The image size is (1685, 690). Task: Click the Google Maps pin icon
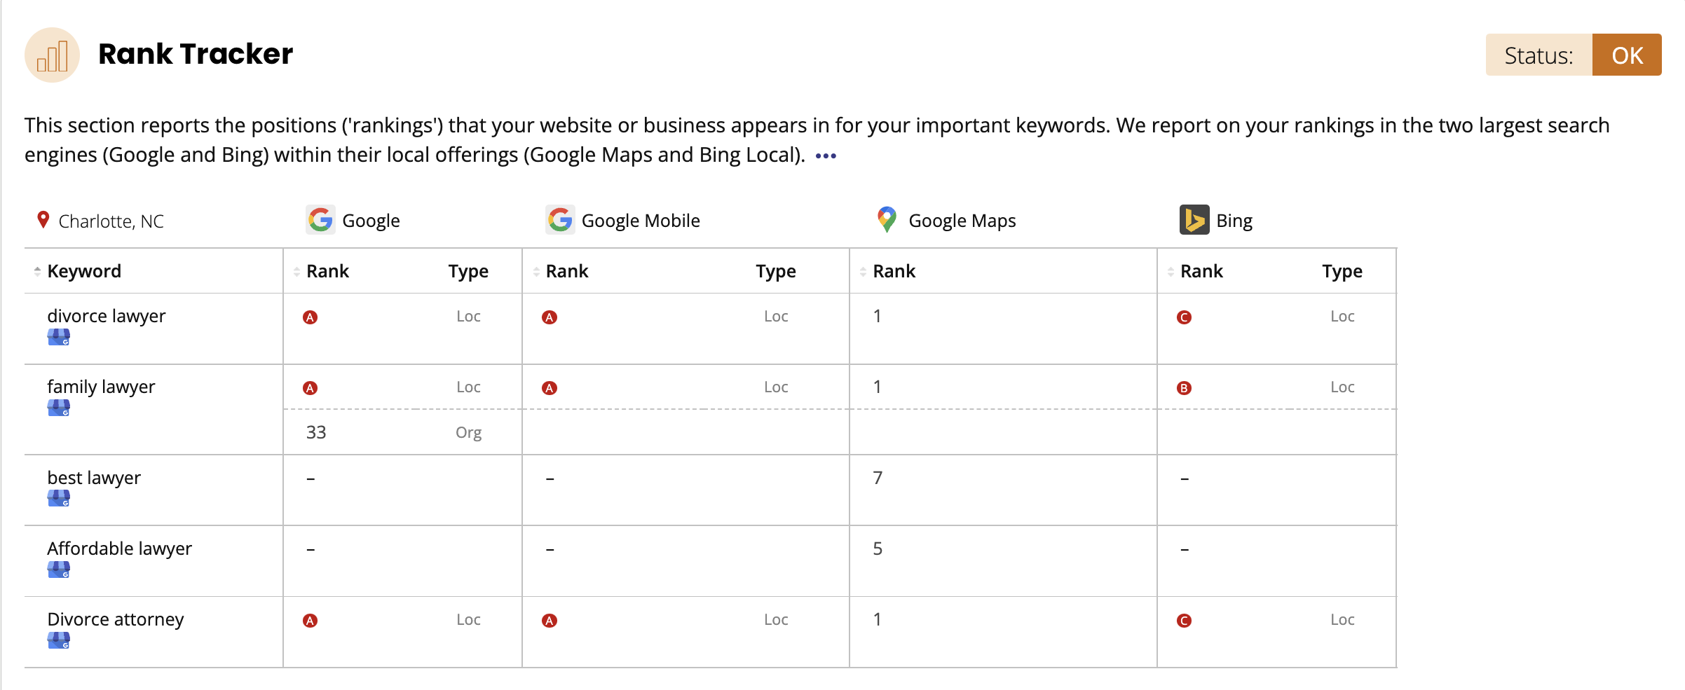click(x=887, y=220)
